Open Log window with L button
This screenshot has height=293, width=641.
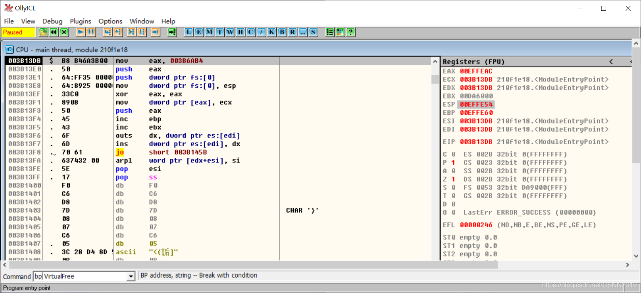(x=189, y=32)
